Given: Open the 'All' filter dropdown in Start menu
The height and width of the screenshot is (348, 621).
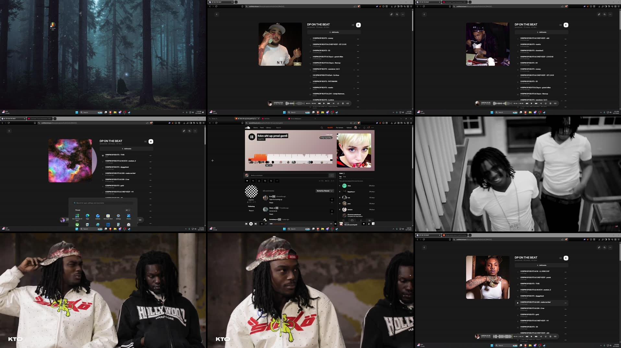Looking at the screenshot, I should tap(127, 210).
